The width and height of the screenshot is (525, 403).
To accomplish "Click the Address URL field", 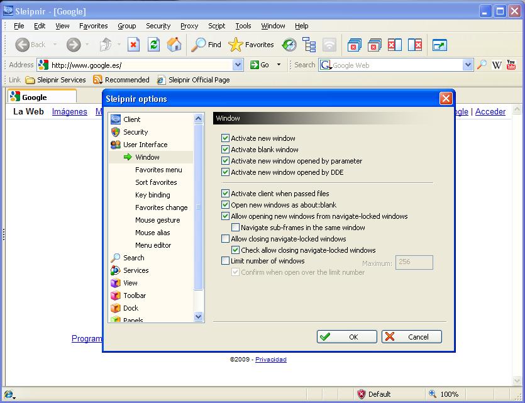I will [141, 65].
